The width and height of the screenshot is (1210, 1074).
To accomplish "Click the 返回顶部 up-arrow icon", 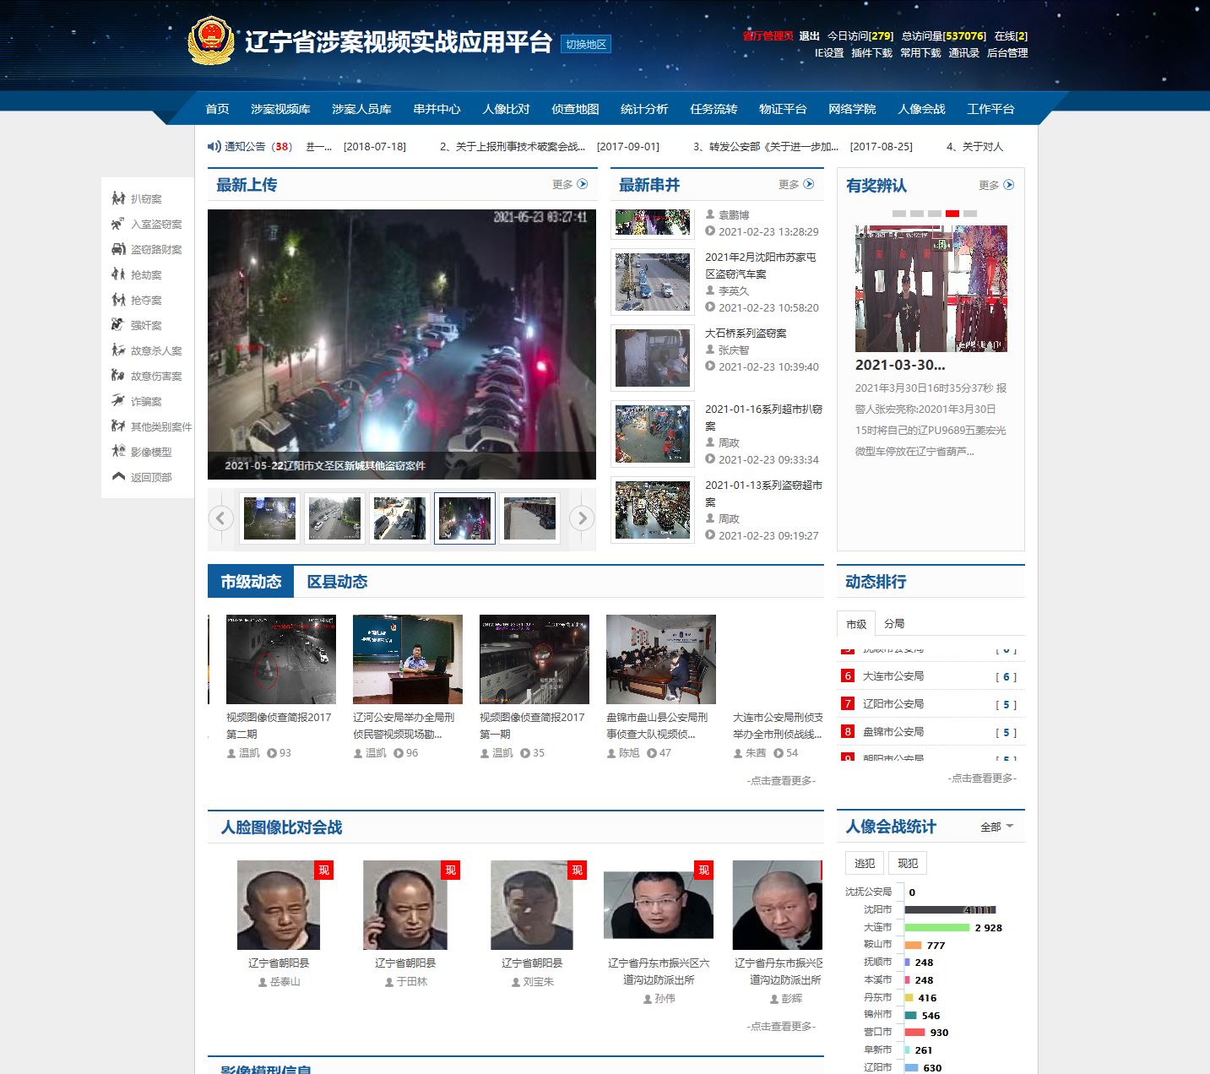I will click(x=118, y=477).
